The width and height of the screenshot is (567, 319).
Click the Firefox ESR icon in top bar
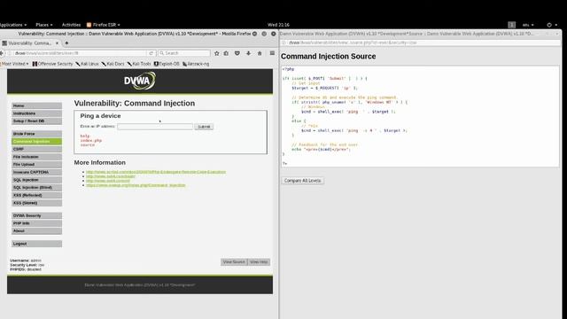89,25
